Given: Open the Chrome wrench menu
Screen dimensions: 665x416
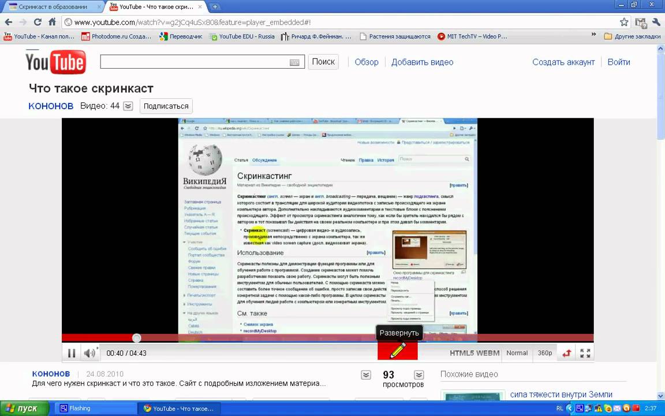Looking at the screenshot, I should (656, 22).
